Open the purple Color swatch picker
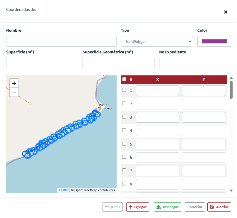237x218 pixels. (214, 41)
